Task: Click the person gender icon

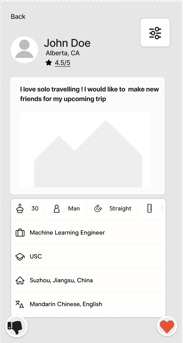Action: coord(57,208)
